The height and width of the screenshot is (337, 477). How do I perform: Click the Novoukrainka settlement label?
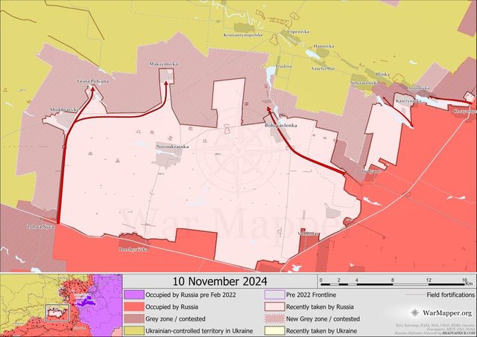pyautogui.click(x=173, y=146)
